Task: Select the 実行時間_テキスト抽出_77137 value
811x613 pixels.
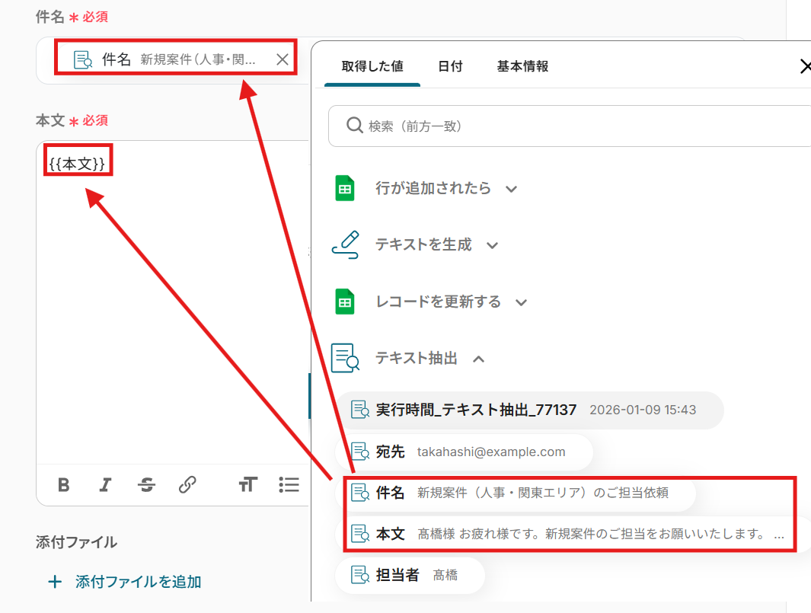Action: pos(530,410)
